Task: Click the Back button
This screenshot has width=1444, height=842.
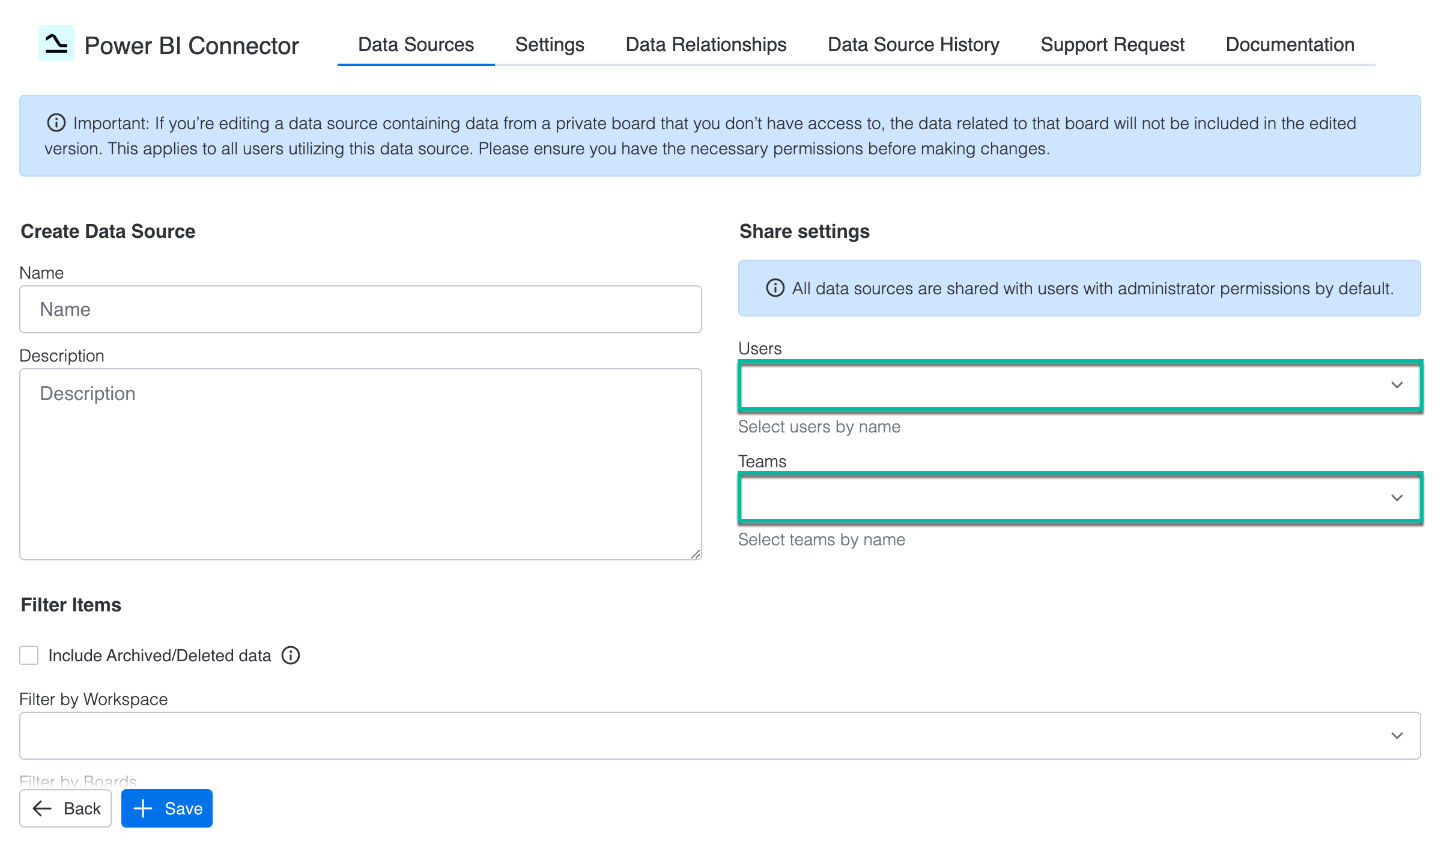Action: (x=65, y=808)
